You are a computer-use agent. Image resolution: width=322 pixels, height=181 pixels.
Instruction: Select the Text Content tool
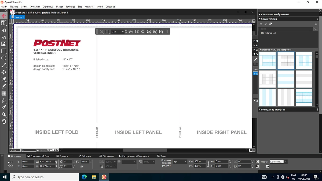coord(4,23)
